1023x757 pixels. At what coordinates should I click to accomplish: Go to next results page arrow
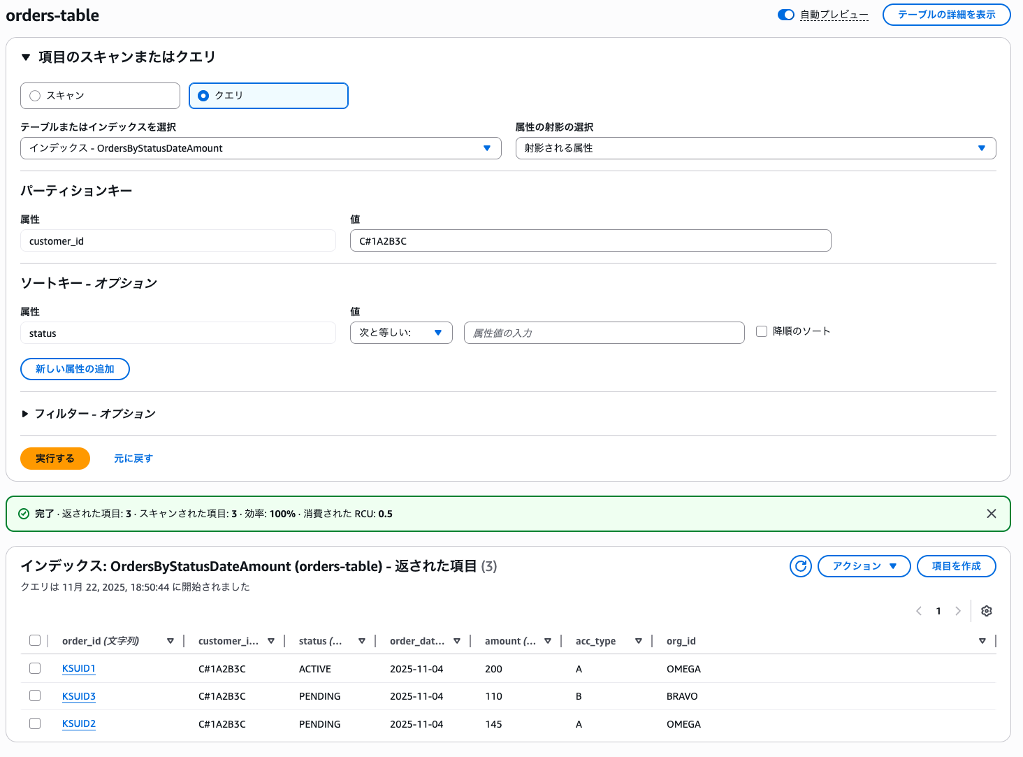958,611
